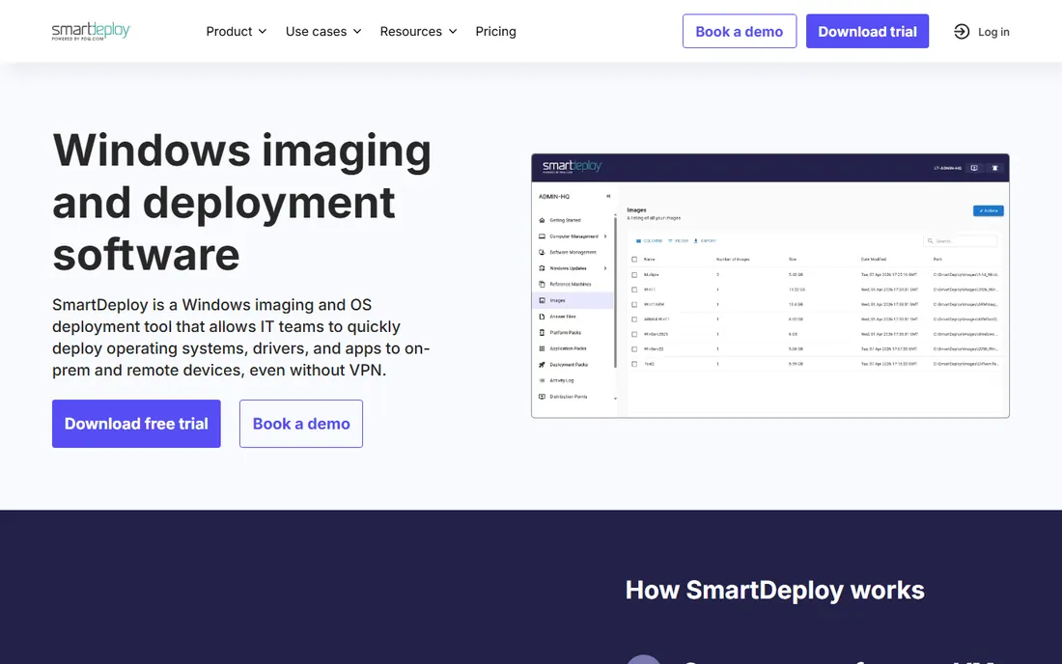Click the Activity Log icon in the sidebar
The width and height of the screenshot is (1062, 664).
(542, 380)
